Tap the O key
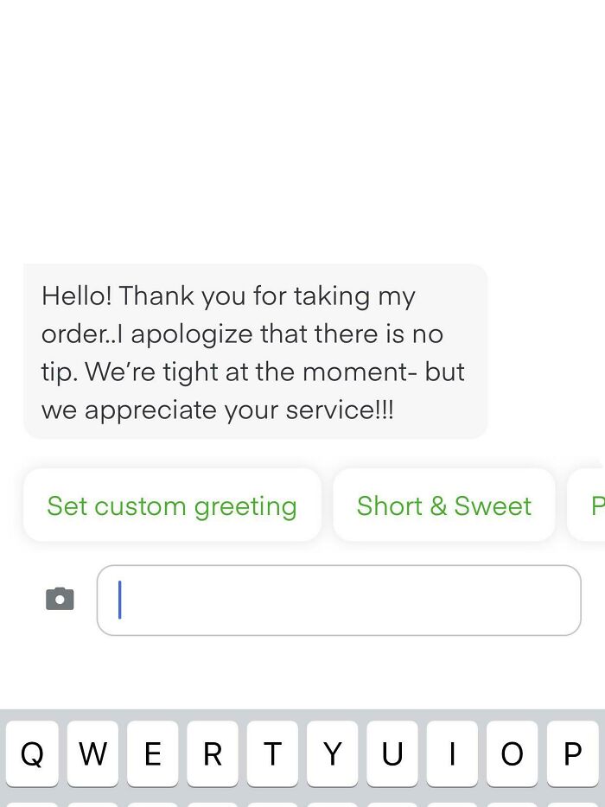The width and height of the screenshot is (605, 807). click(512, 753)
